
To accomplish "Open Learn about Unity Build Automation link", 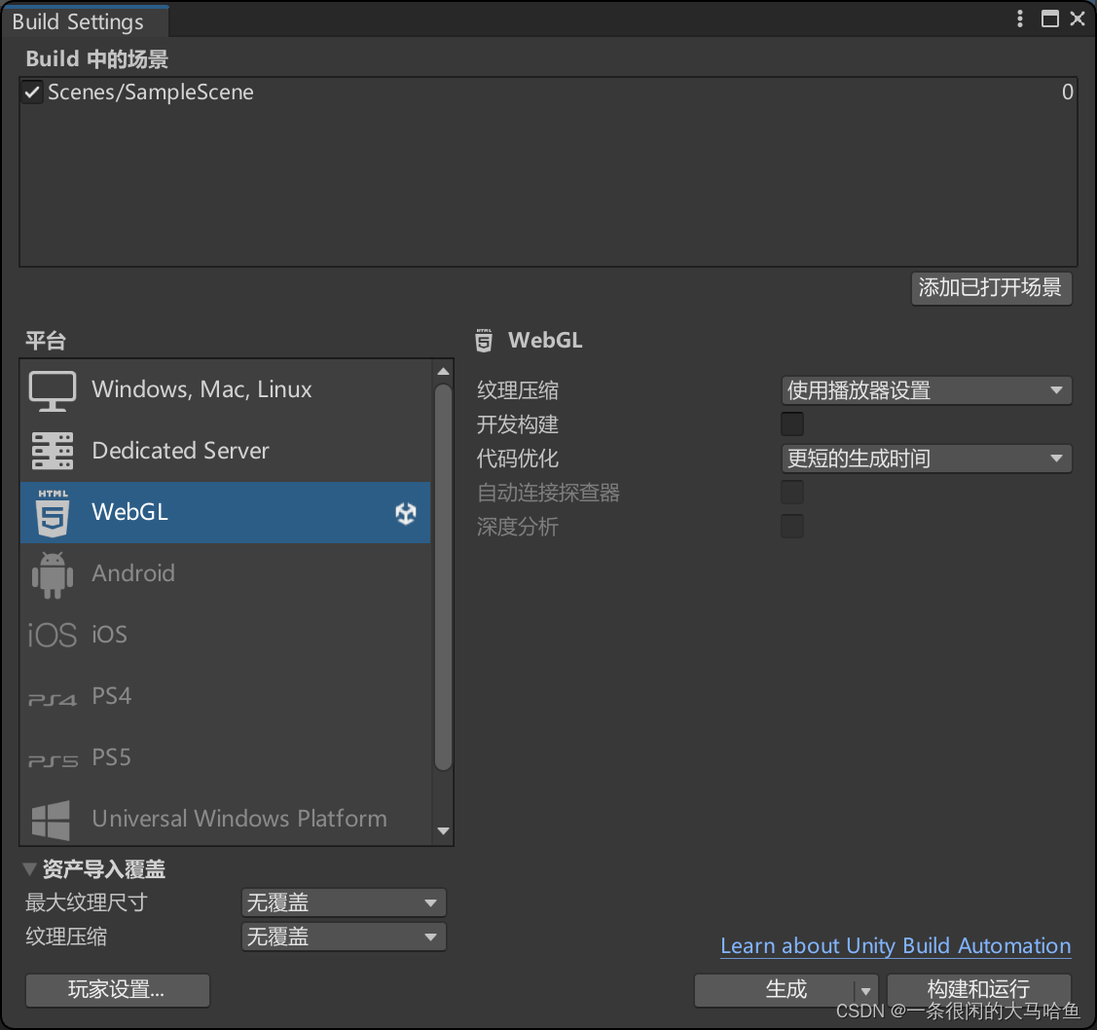I will (896, 946).
